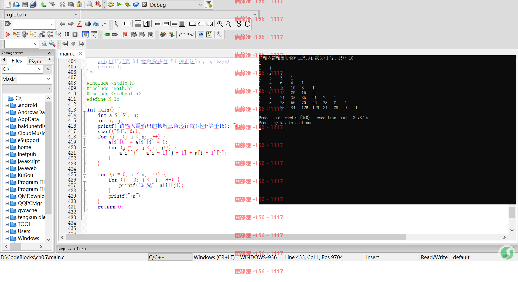518x282 pixels.
Task: Insert doxygen block comment icon
Action: (x=182, y=34)
